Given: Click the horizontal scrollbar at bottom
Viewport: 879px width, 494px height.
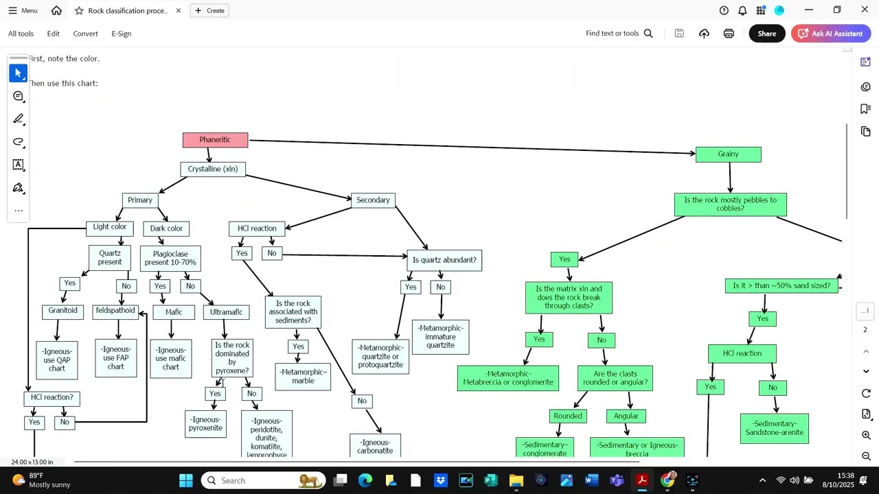Looking at the screenshot, I should click(x=357, y=462).
